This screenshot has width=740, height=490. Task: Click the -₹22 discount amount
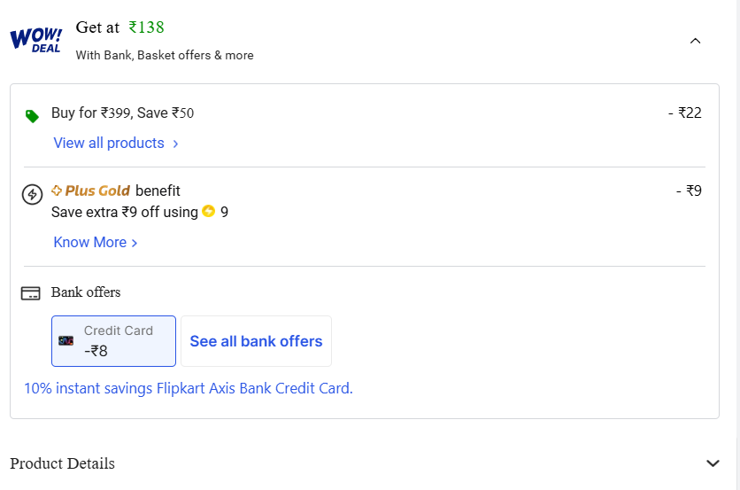click(x=684, y=113)
